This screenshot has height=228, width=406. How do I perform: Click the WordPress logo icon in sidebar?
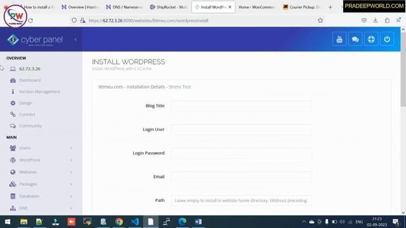pos(13,160)
